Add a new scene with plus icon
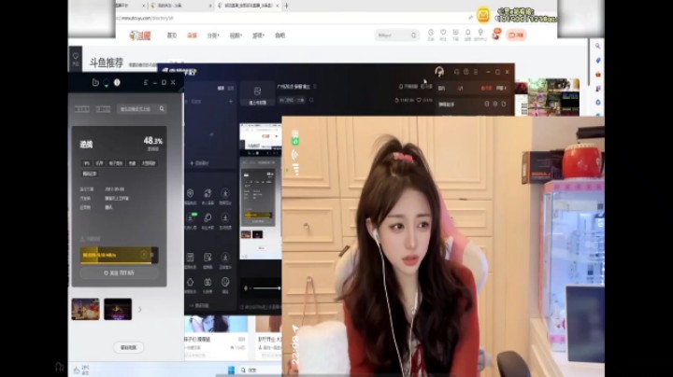This screenshot has width=673, height=377. pyautogui.click(x=231, y=102)
